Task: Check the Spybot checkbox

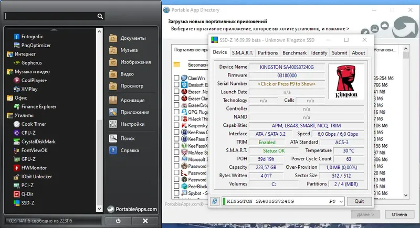Action: coord(176,193)
